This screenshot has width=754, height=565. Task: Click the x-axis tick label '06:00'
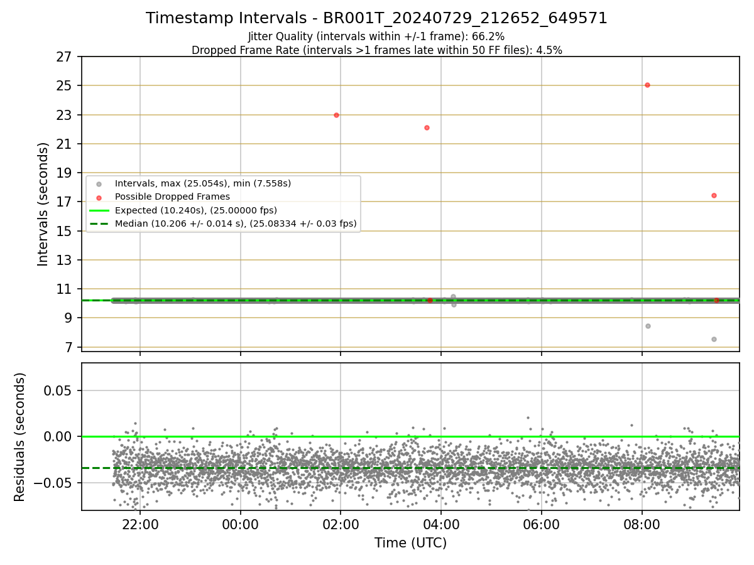coord(542,524)
